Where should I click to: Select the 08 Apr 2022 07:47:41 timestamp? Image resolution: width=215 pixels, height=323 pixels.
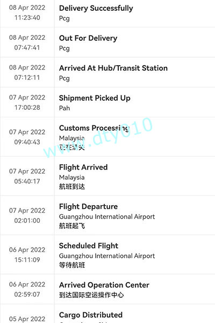click(27, 43)
